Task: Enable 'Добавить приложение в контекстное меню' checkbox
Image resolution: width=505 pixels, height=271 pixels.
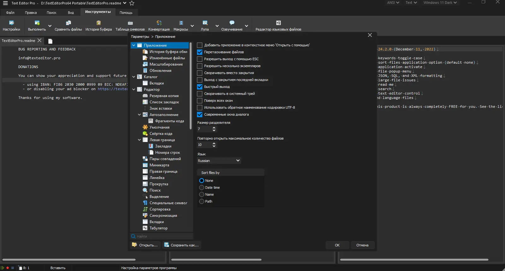Action: tap(200, 45)
